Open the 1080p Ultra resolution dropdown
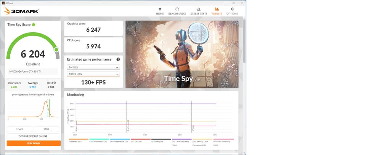The image size is (366, 155). (93, 74)
